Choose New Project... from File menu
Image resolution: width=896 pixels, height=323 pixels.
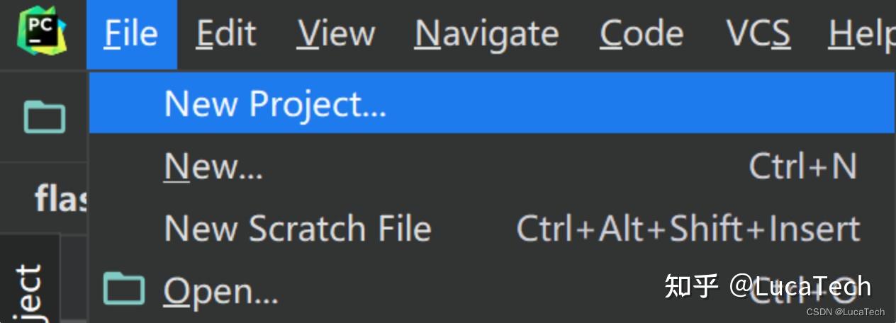[x=492, y=103]
